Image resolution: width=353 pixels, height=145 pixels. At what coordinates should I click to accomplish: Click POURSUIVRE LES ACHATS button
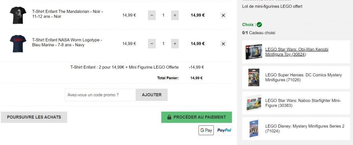34,117
